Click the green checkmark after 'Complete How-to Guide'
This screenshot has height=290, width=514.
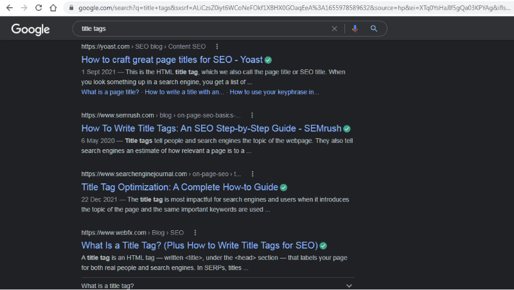[283, 188]
